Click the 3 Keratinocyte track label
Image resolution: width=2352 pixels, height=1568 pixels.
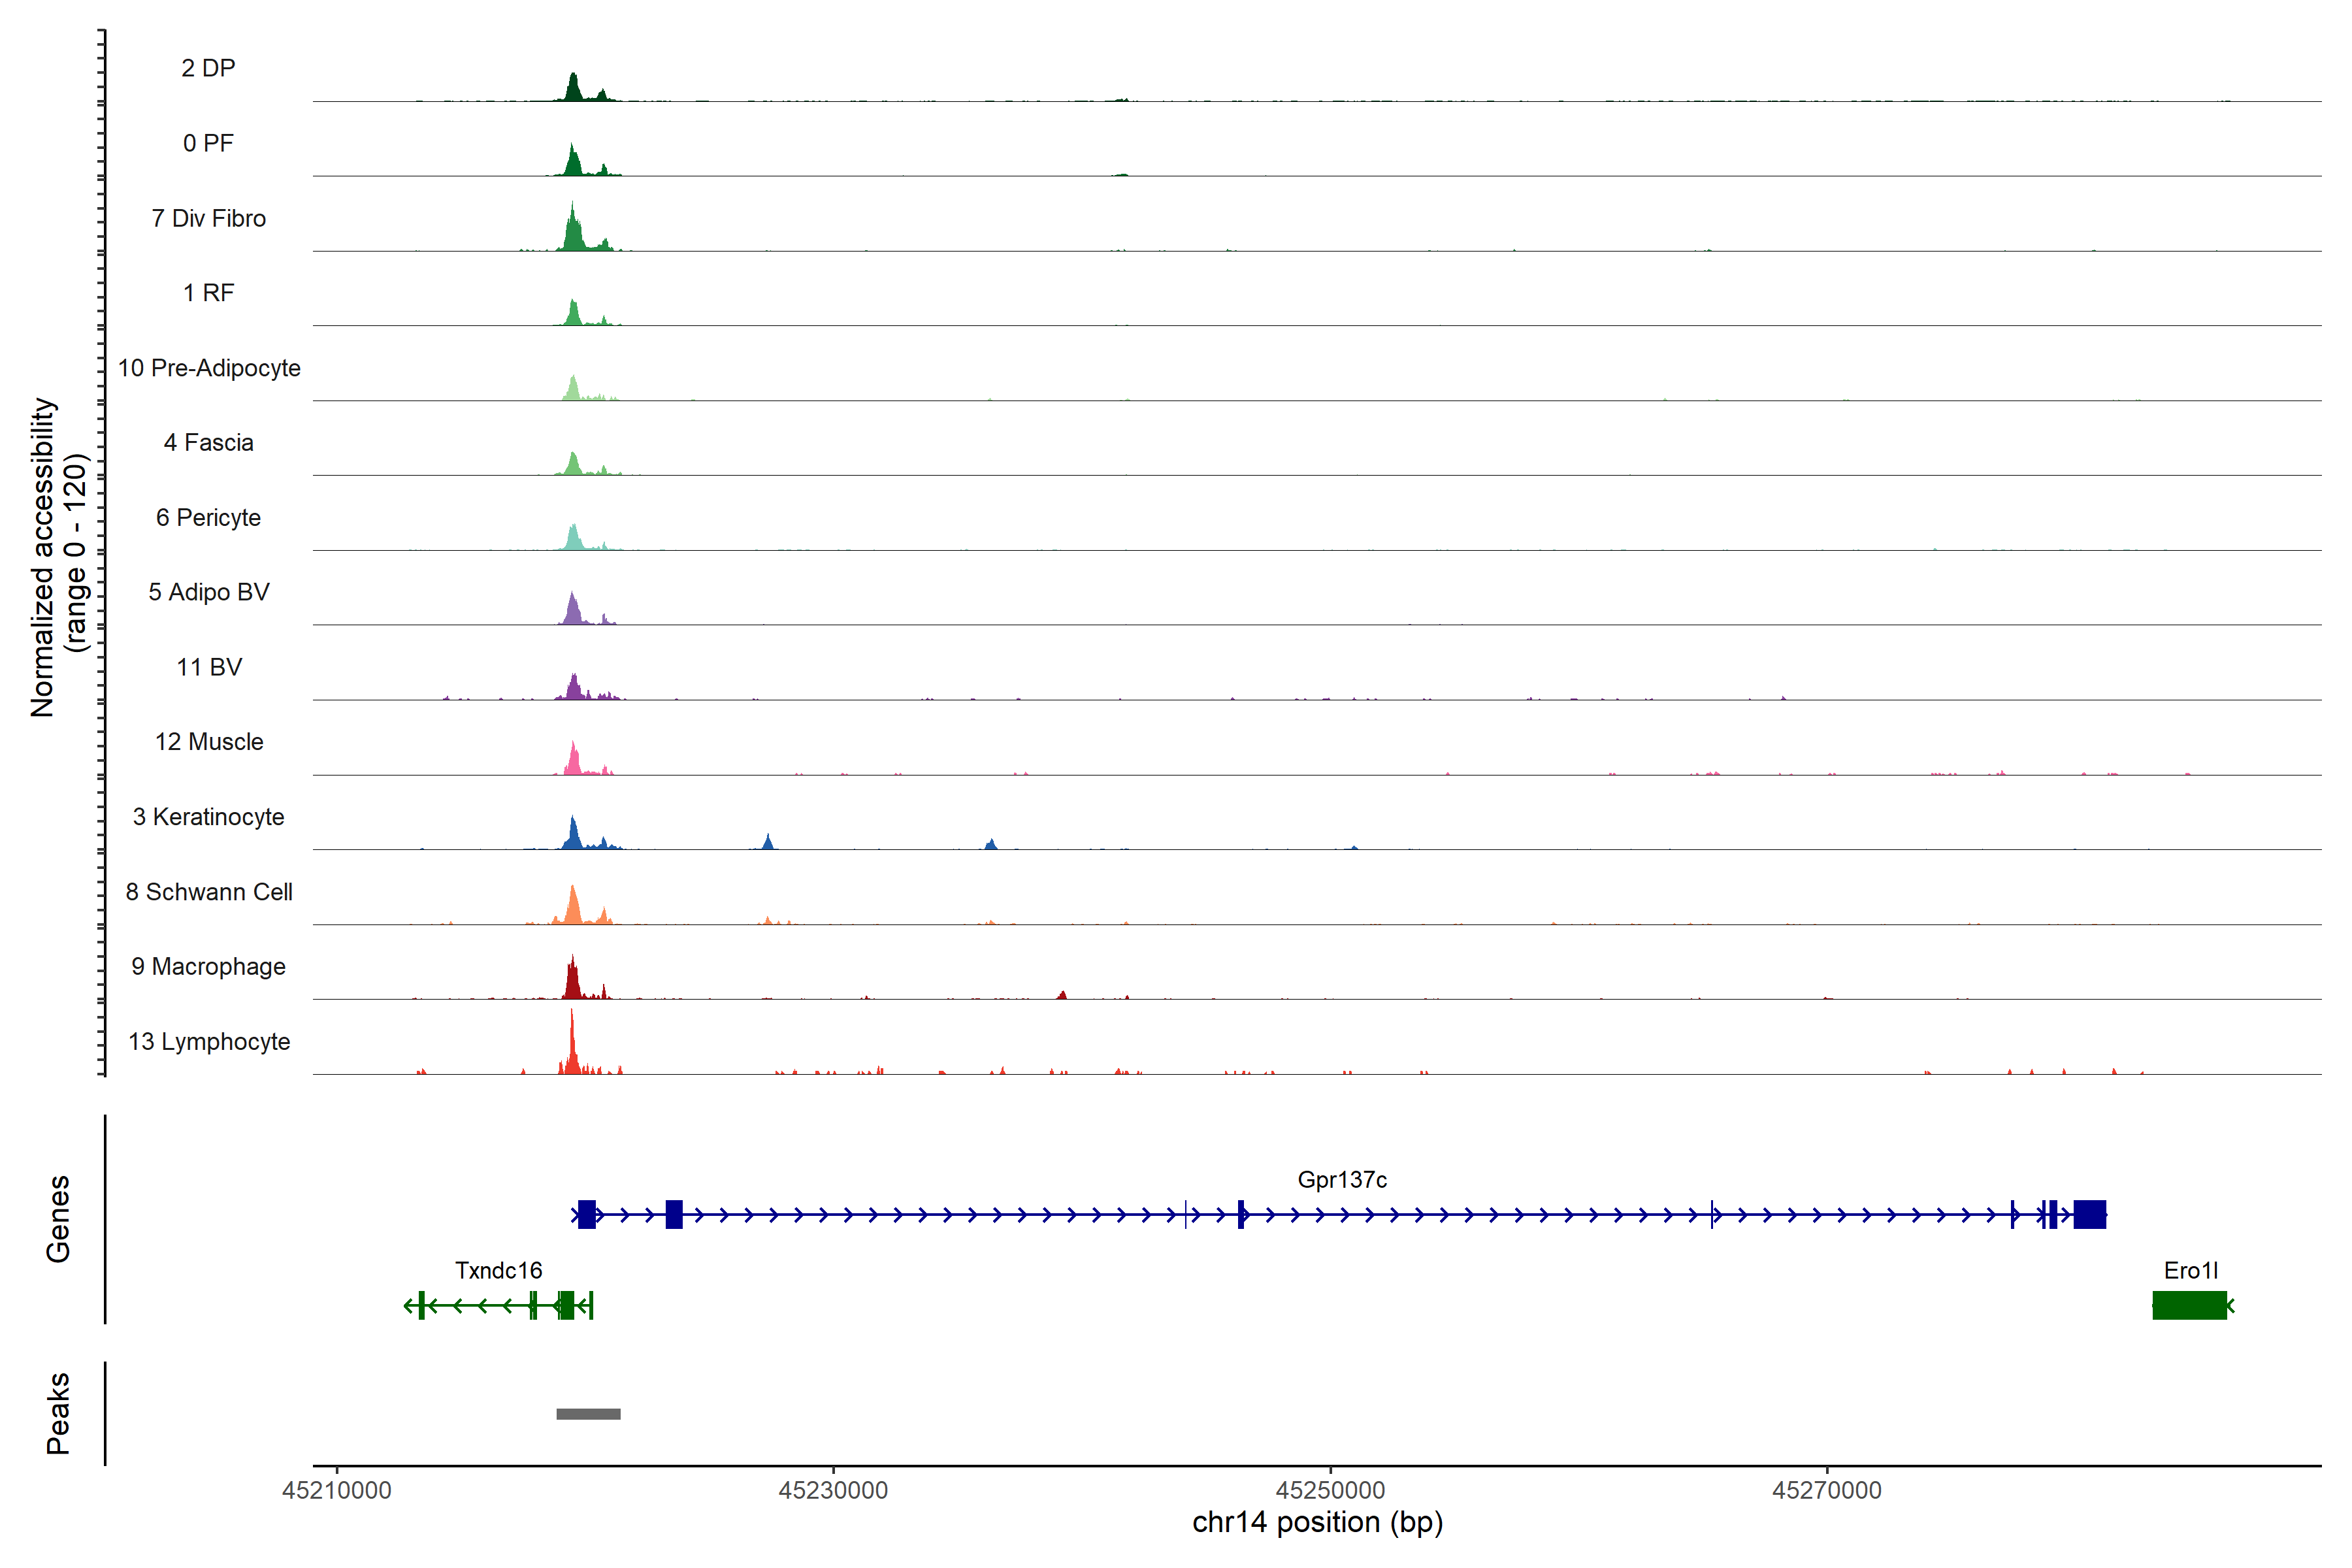coord(208,817)
